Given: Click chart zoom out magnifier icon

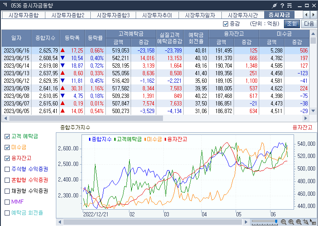Looking at the screenshot, I should coord(284,222).
